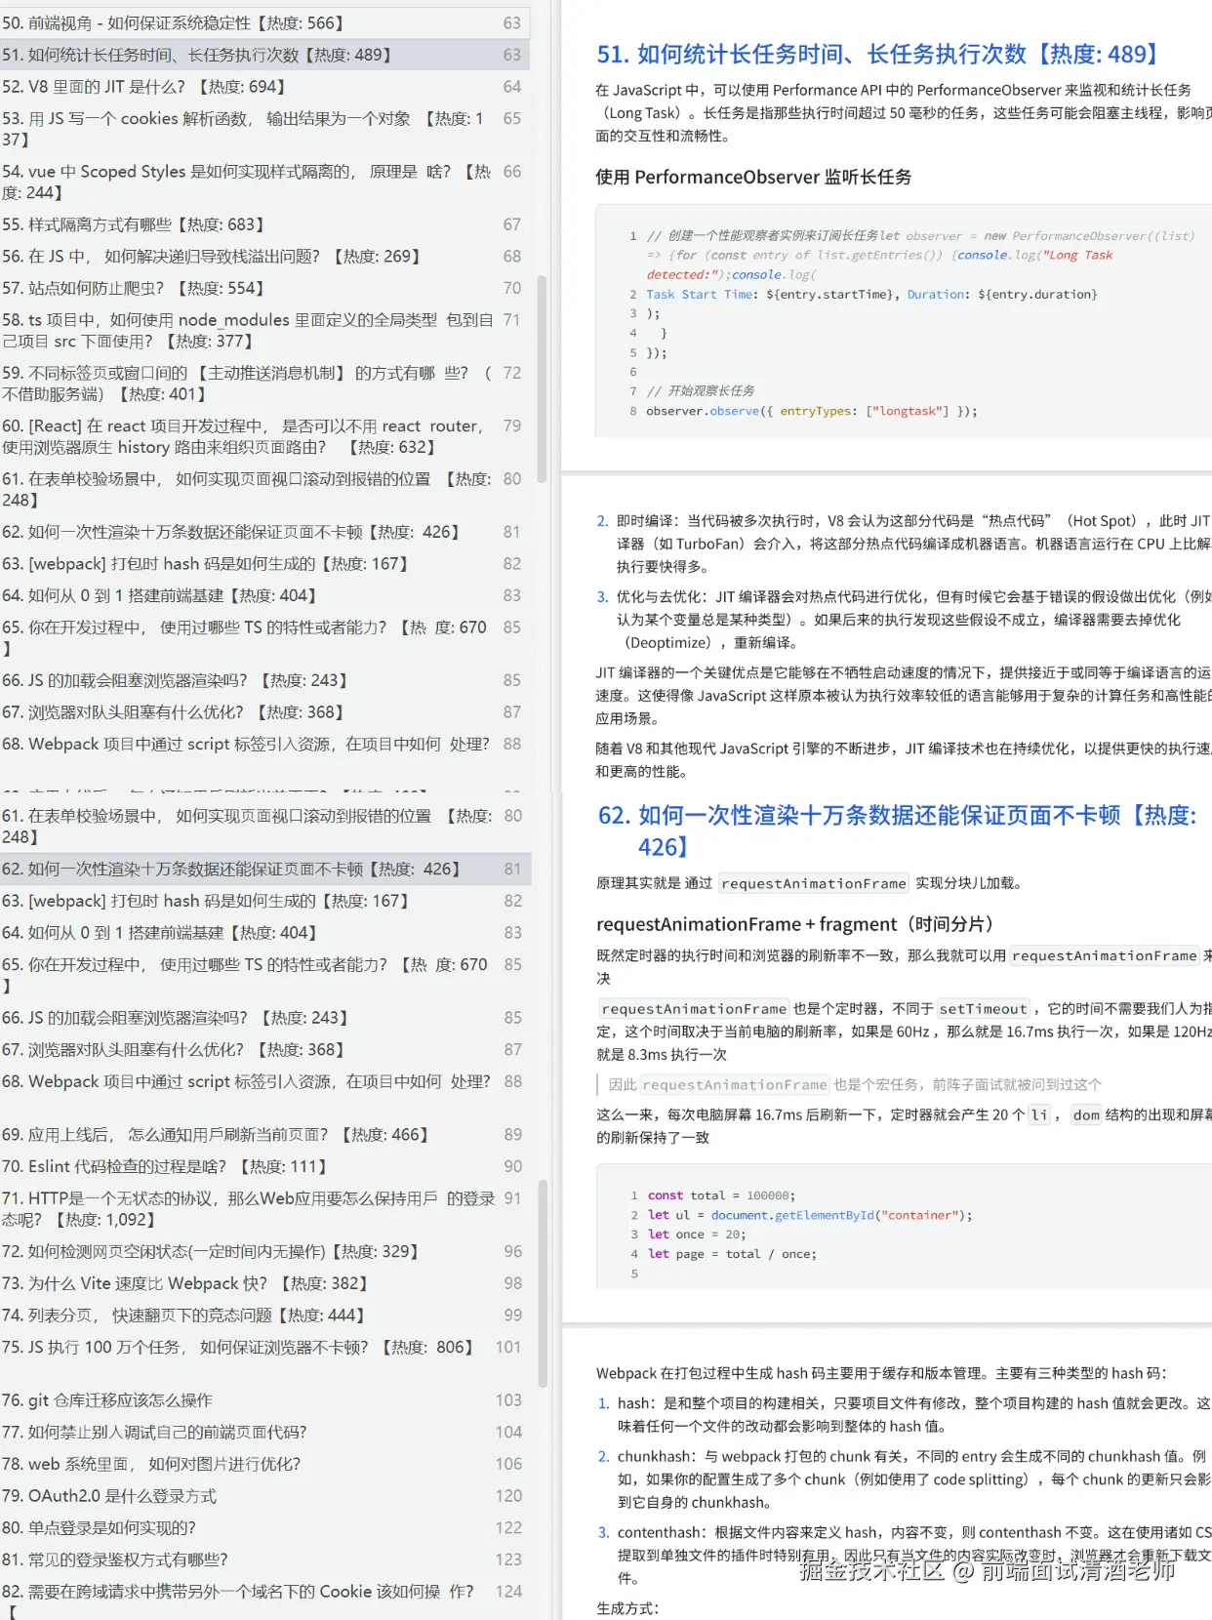Click code line const total = 100000;
1212x1620 pixels.
(721, 1195)
